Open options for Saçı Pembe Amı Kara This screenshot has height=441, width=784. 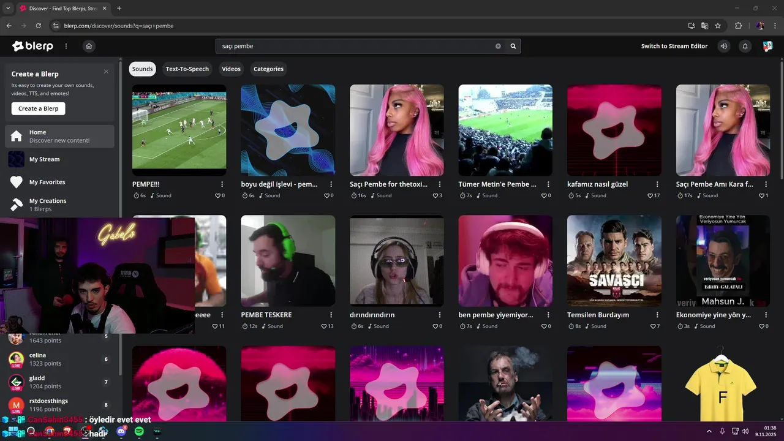point(766,184)
